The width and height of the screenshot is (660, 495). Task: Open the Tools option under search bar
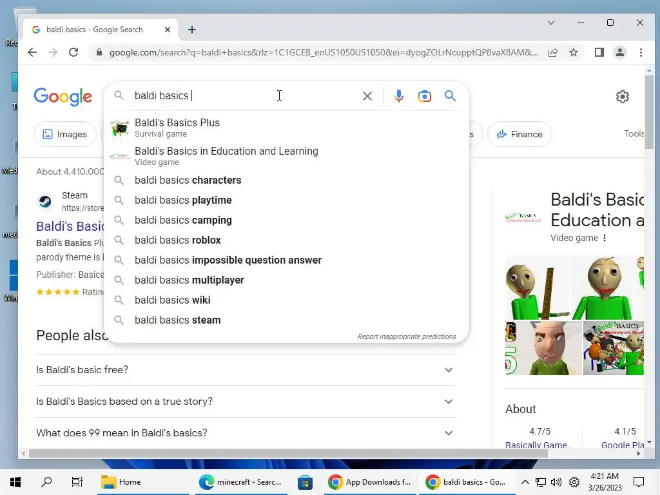pyautogui.click(x=634, y=133)
